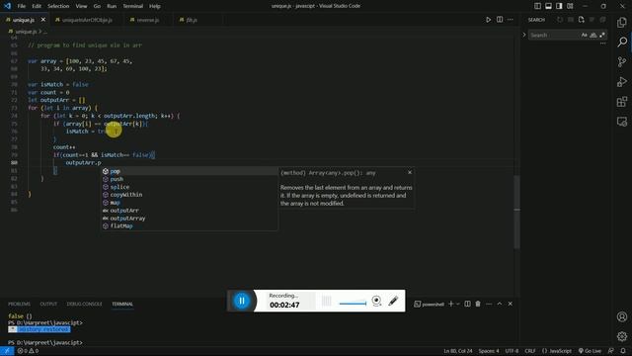632x356 pixels.
Task: Select the copyWithin suggestion
Action: pyautogui.click(x=189, y=195)
